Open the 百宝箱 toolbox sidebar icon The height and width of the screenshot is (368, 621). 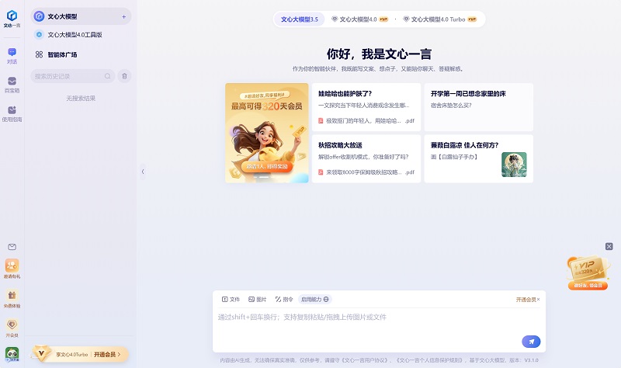(12, 85)
